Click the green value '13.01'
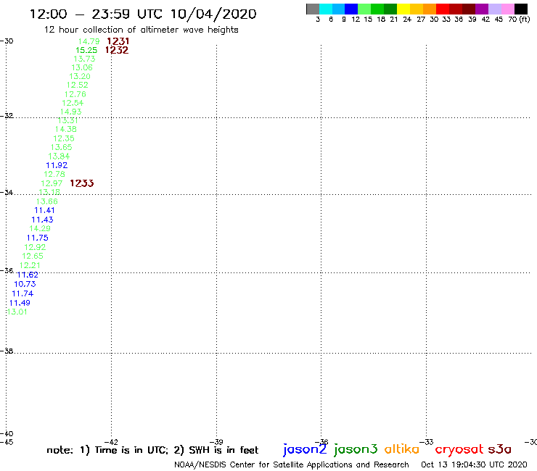The width and height of the screenshot is (537, 471). pyautogui.click(x=17, y=312)
